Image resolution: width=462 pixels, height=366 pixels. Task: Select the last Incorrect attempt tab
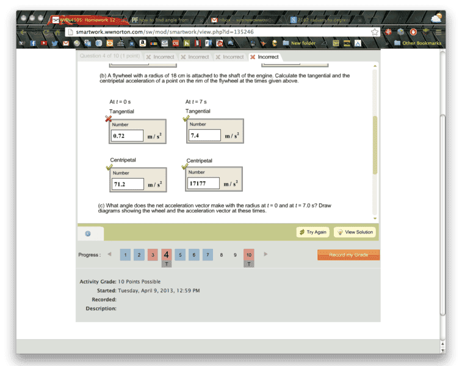(x=264, y=57)
